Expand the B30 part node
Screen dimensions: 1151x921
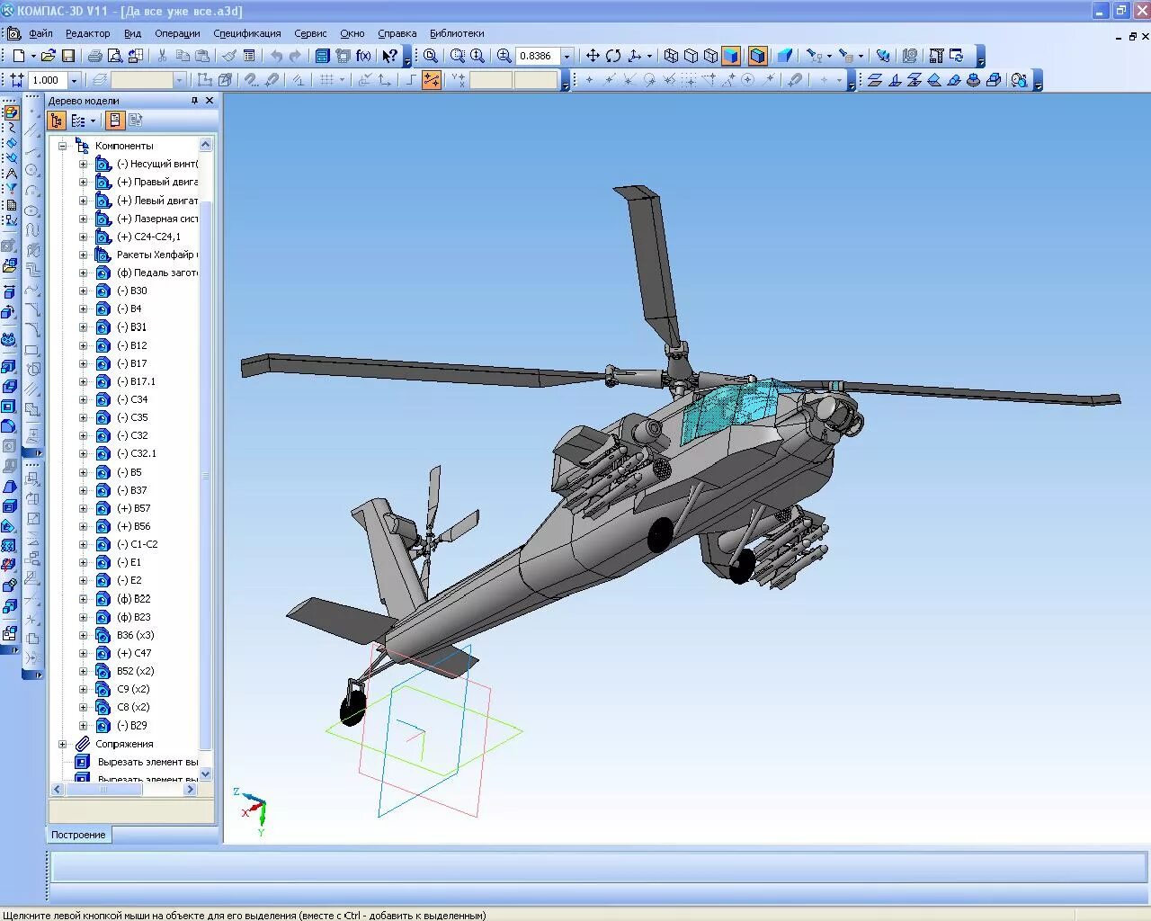coord(84,291)
